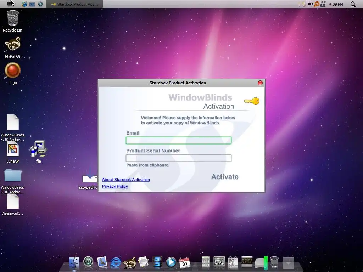
Task: Close the Stardock Product Activation dialog
Action: pos(260,83)
